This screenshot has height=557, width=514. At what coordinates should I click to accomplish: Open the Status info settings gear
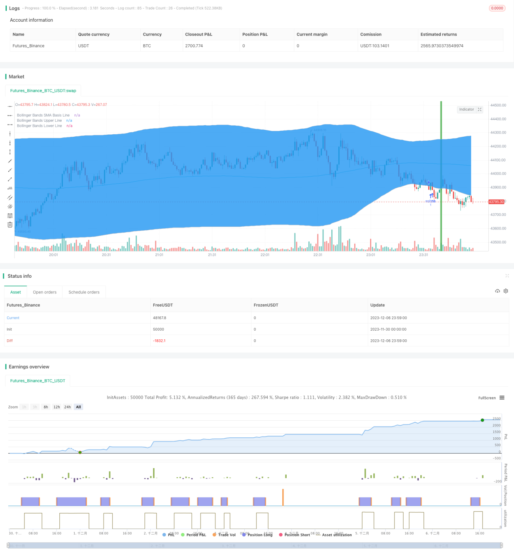click(506, 291)
